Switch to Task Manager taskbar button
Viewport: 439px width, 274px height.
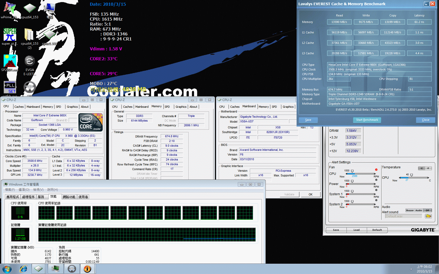(x=55, y=269)
